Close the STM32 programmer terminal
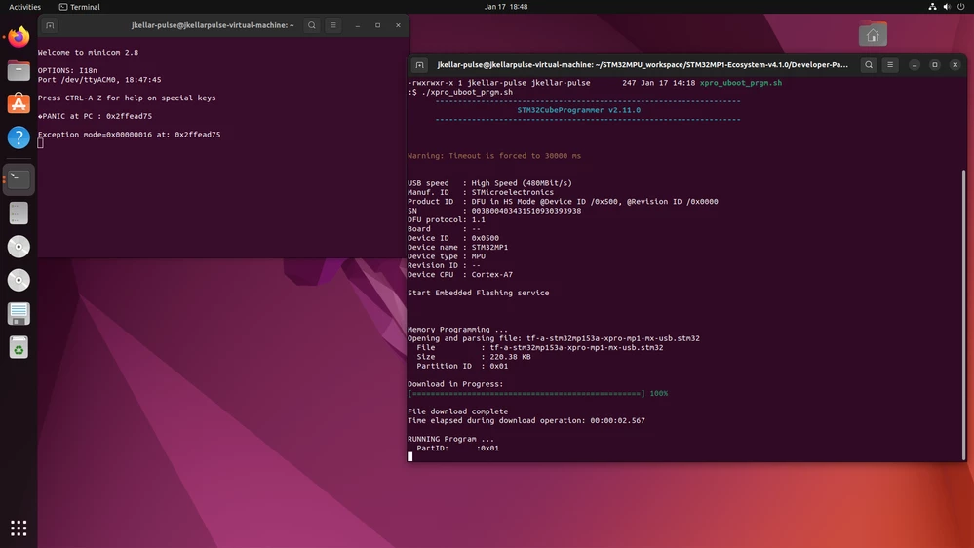Screen dimensions: 974x548 pyautogui.click(x=955, y=65)
